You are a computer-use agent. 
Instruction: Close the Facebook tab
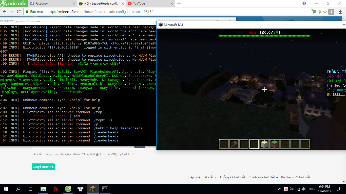[x=74, y=4]
